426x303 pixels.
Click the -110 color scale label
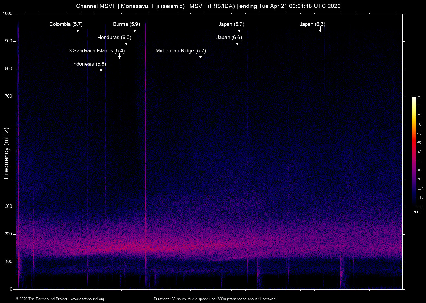(x=420, y=198)
